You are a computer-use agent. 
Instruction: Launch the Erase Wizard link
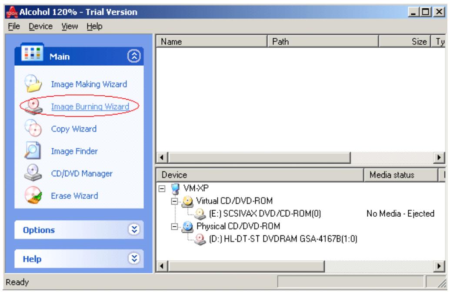[x=75, y=195]
